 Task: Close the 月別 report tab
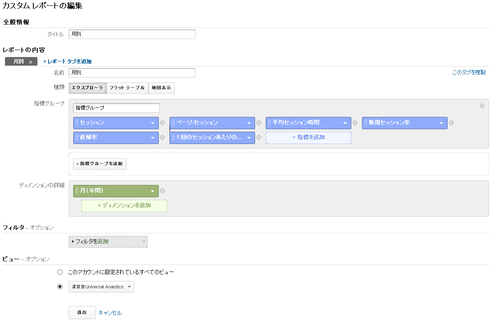click(x=31, y=62)
